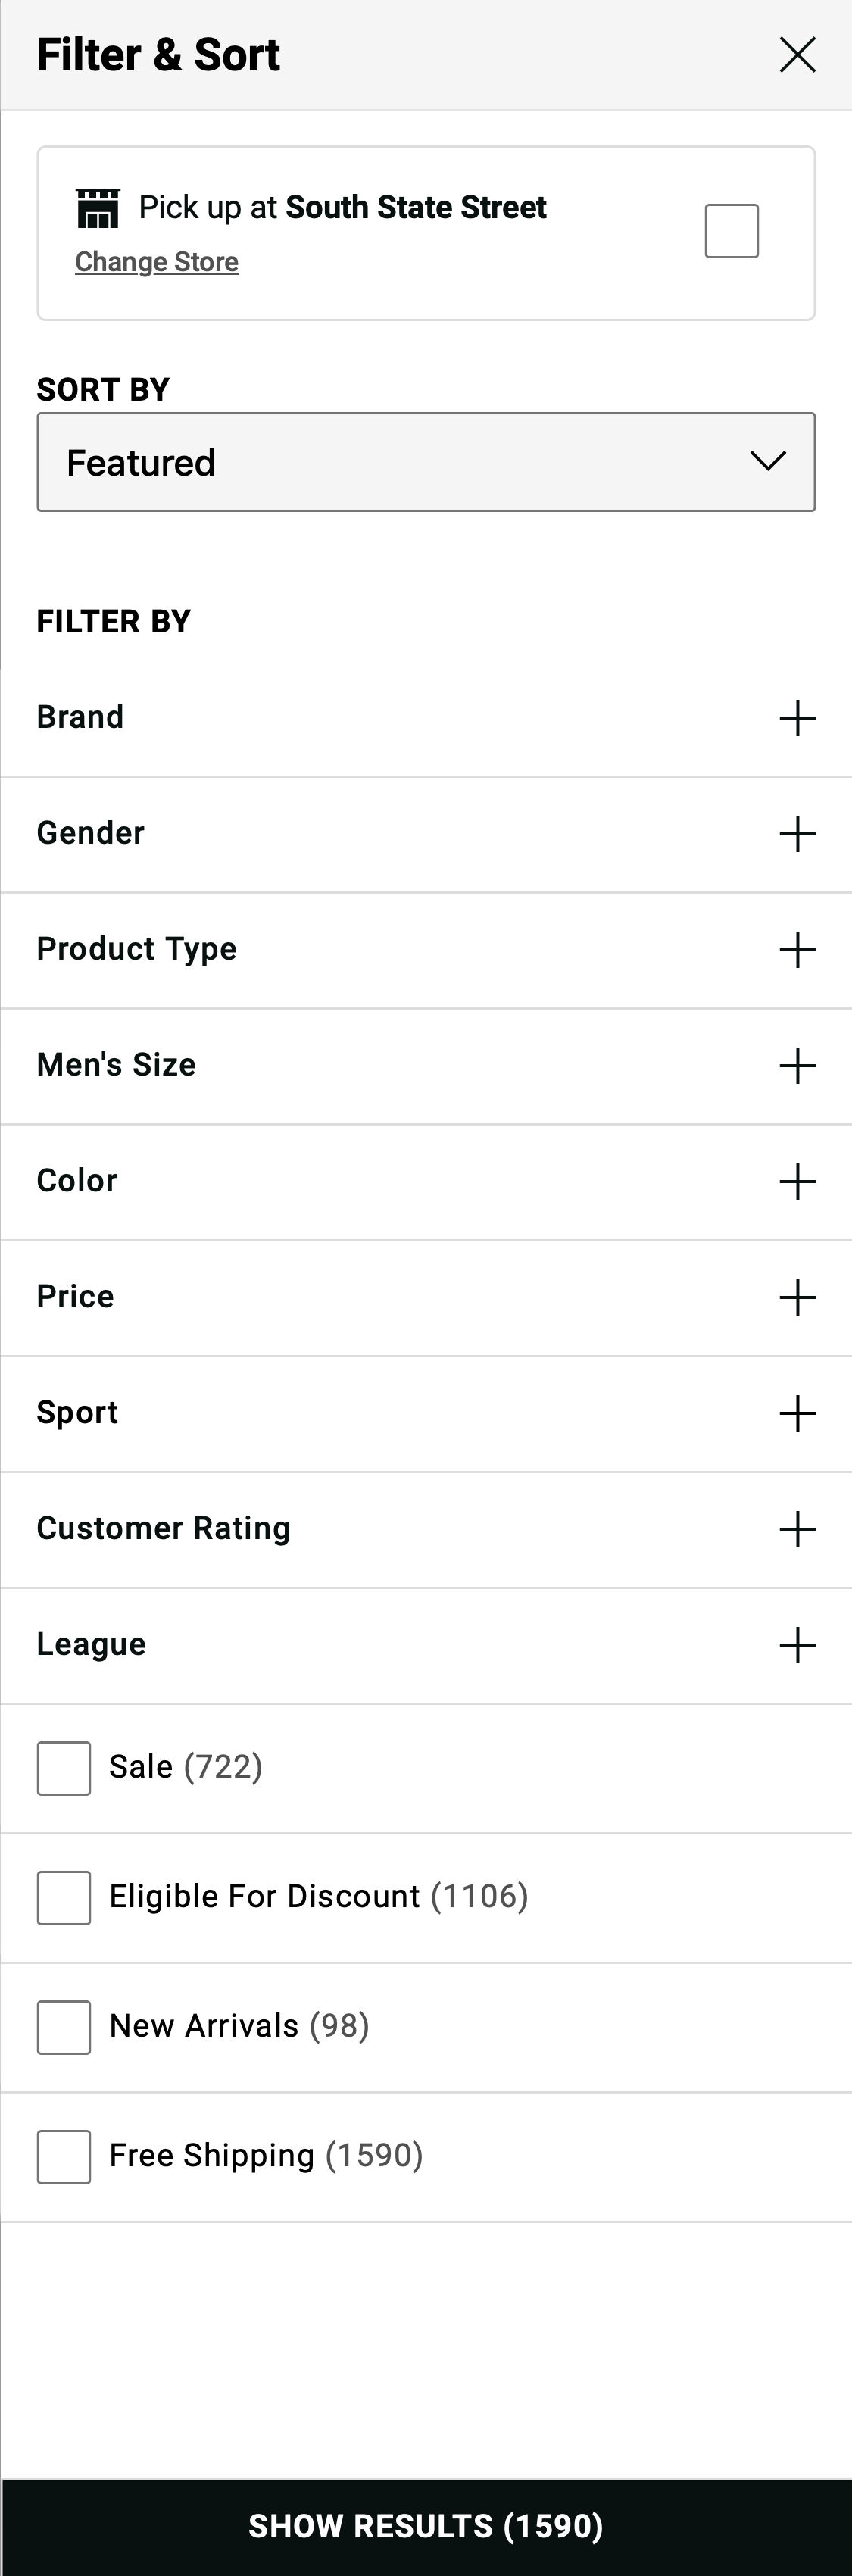This screenshot has width=852, height=2576.
Task: Expand the Customer Rating filter section
Action: tap(796, 1529)
